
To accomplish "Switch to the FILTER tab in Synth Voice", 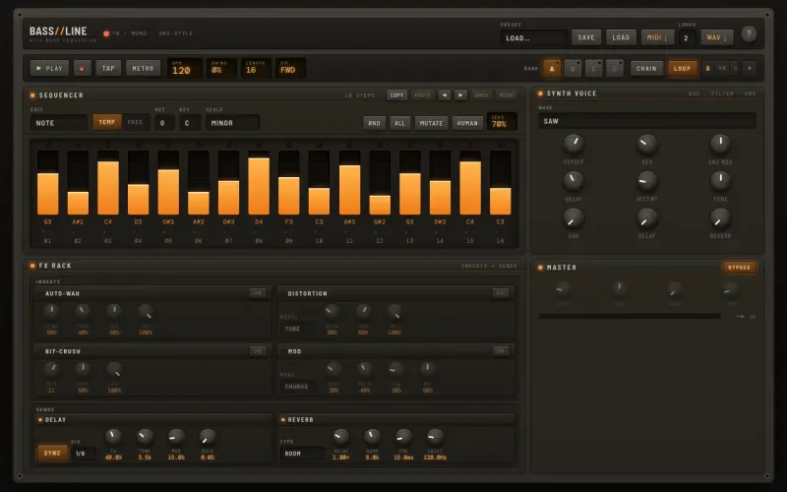I will click(722, 93).
